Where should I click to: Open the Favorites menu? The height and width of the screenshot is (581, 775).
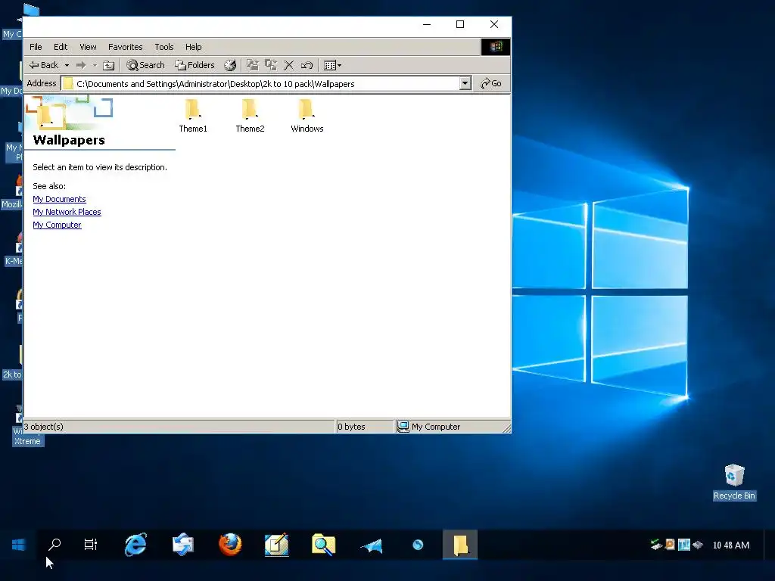[126, 47]
